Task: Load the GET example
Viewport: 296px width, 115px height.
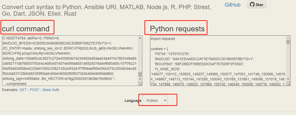Action: click(x=23, y=90)
